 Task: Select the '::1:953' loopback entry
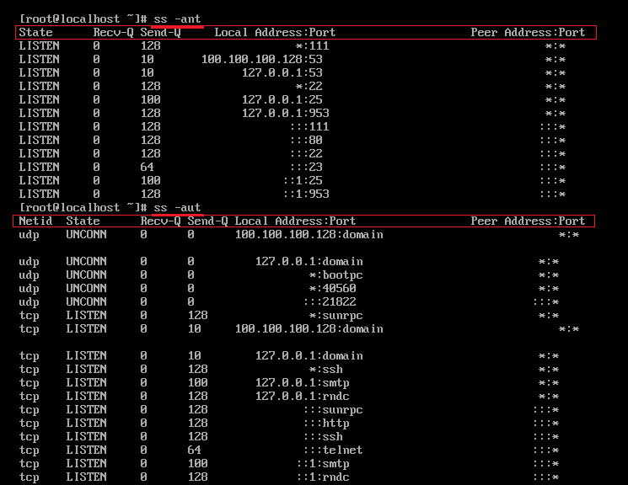tap(306, 194)
